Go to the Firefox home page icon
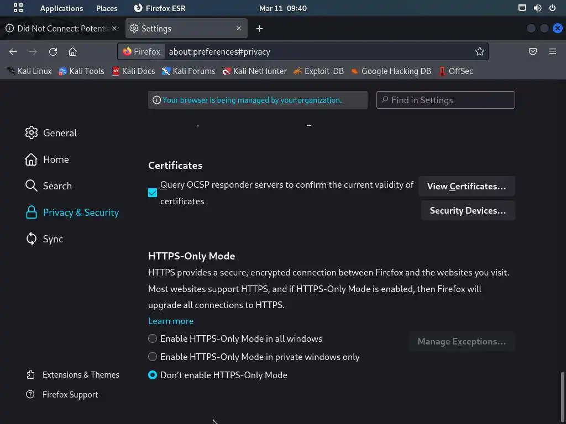 pyautogui.click(x=72, y=51)
